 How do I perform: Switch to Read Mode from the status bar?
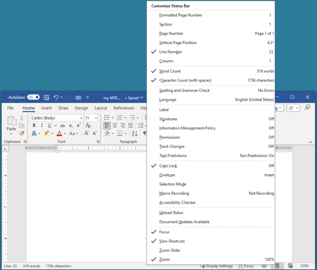click(x=264, y=266)
